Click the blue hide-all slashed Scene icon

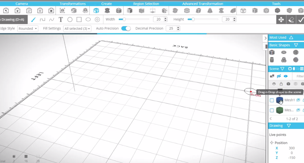[x=279, y=76]
